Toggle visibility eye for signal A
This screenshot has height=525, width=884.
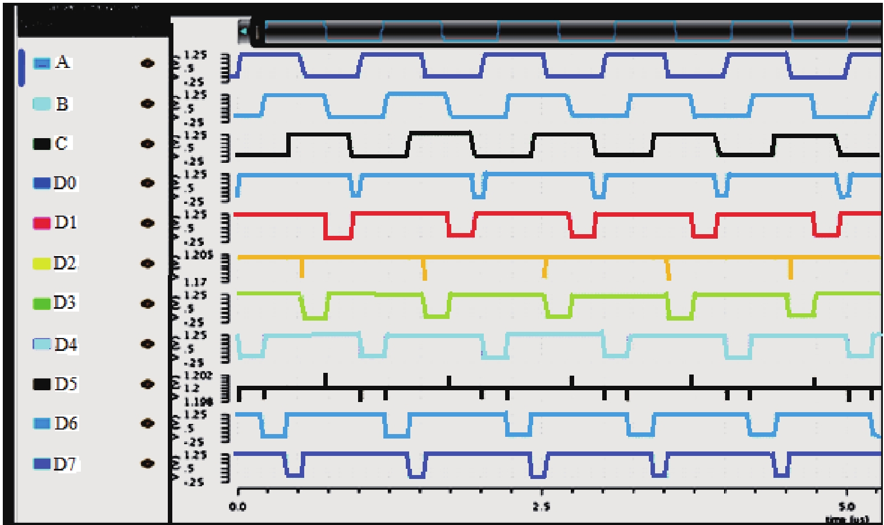148,64
